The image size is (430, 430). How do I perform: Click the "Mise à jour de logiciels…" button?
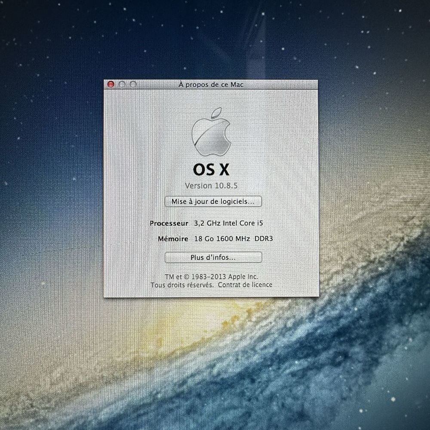(213, 202)
